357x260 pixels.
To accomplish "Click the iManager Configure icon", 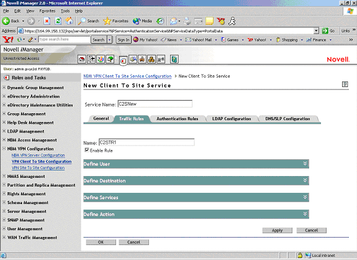I will pyautogui.click(x=142, y=59).
